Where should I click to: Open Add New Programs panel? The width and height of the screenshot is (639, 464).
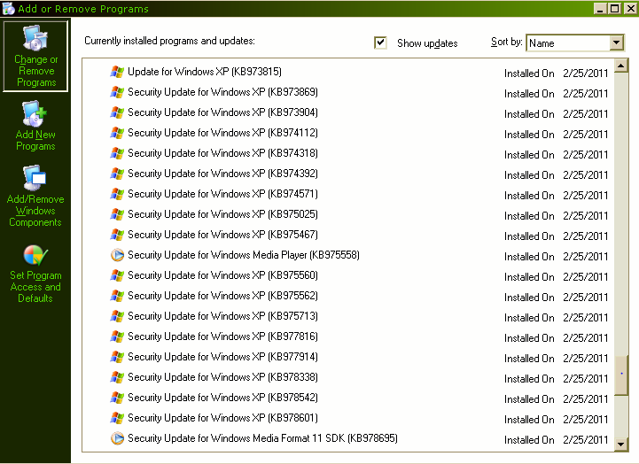click(x=35, y=126)
